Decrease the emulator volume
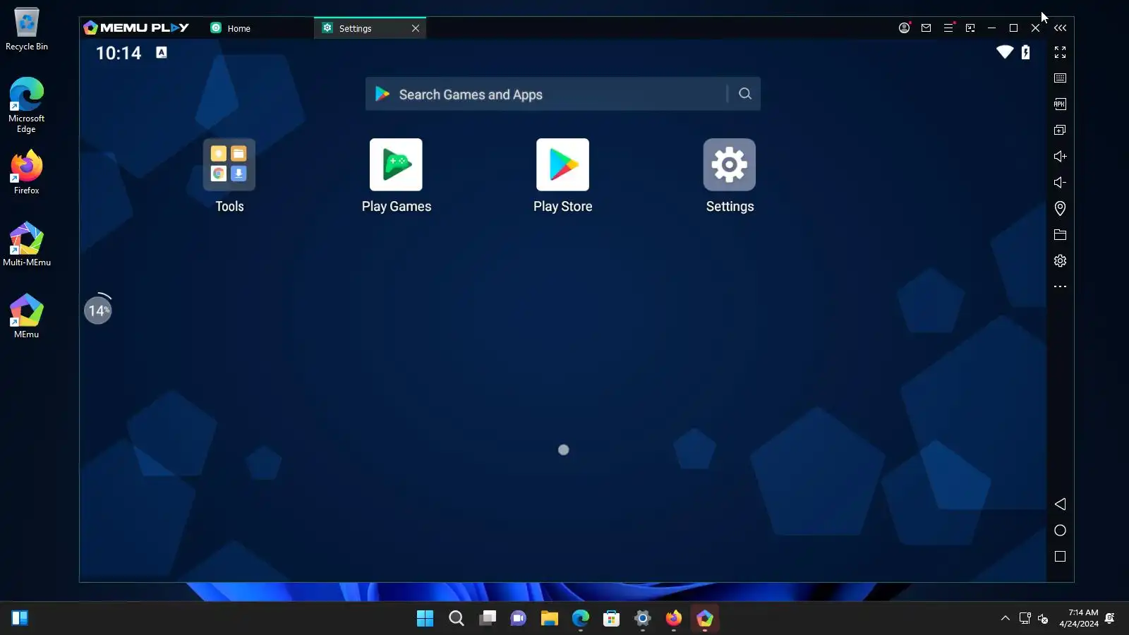Viewport: 1129px width, 635px height. (1060, 182)
